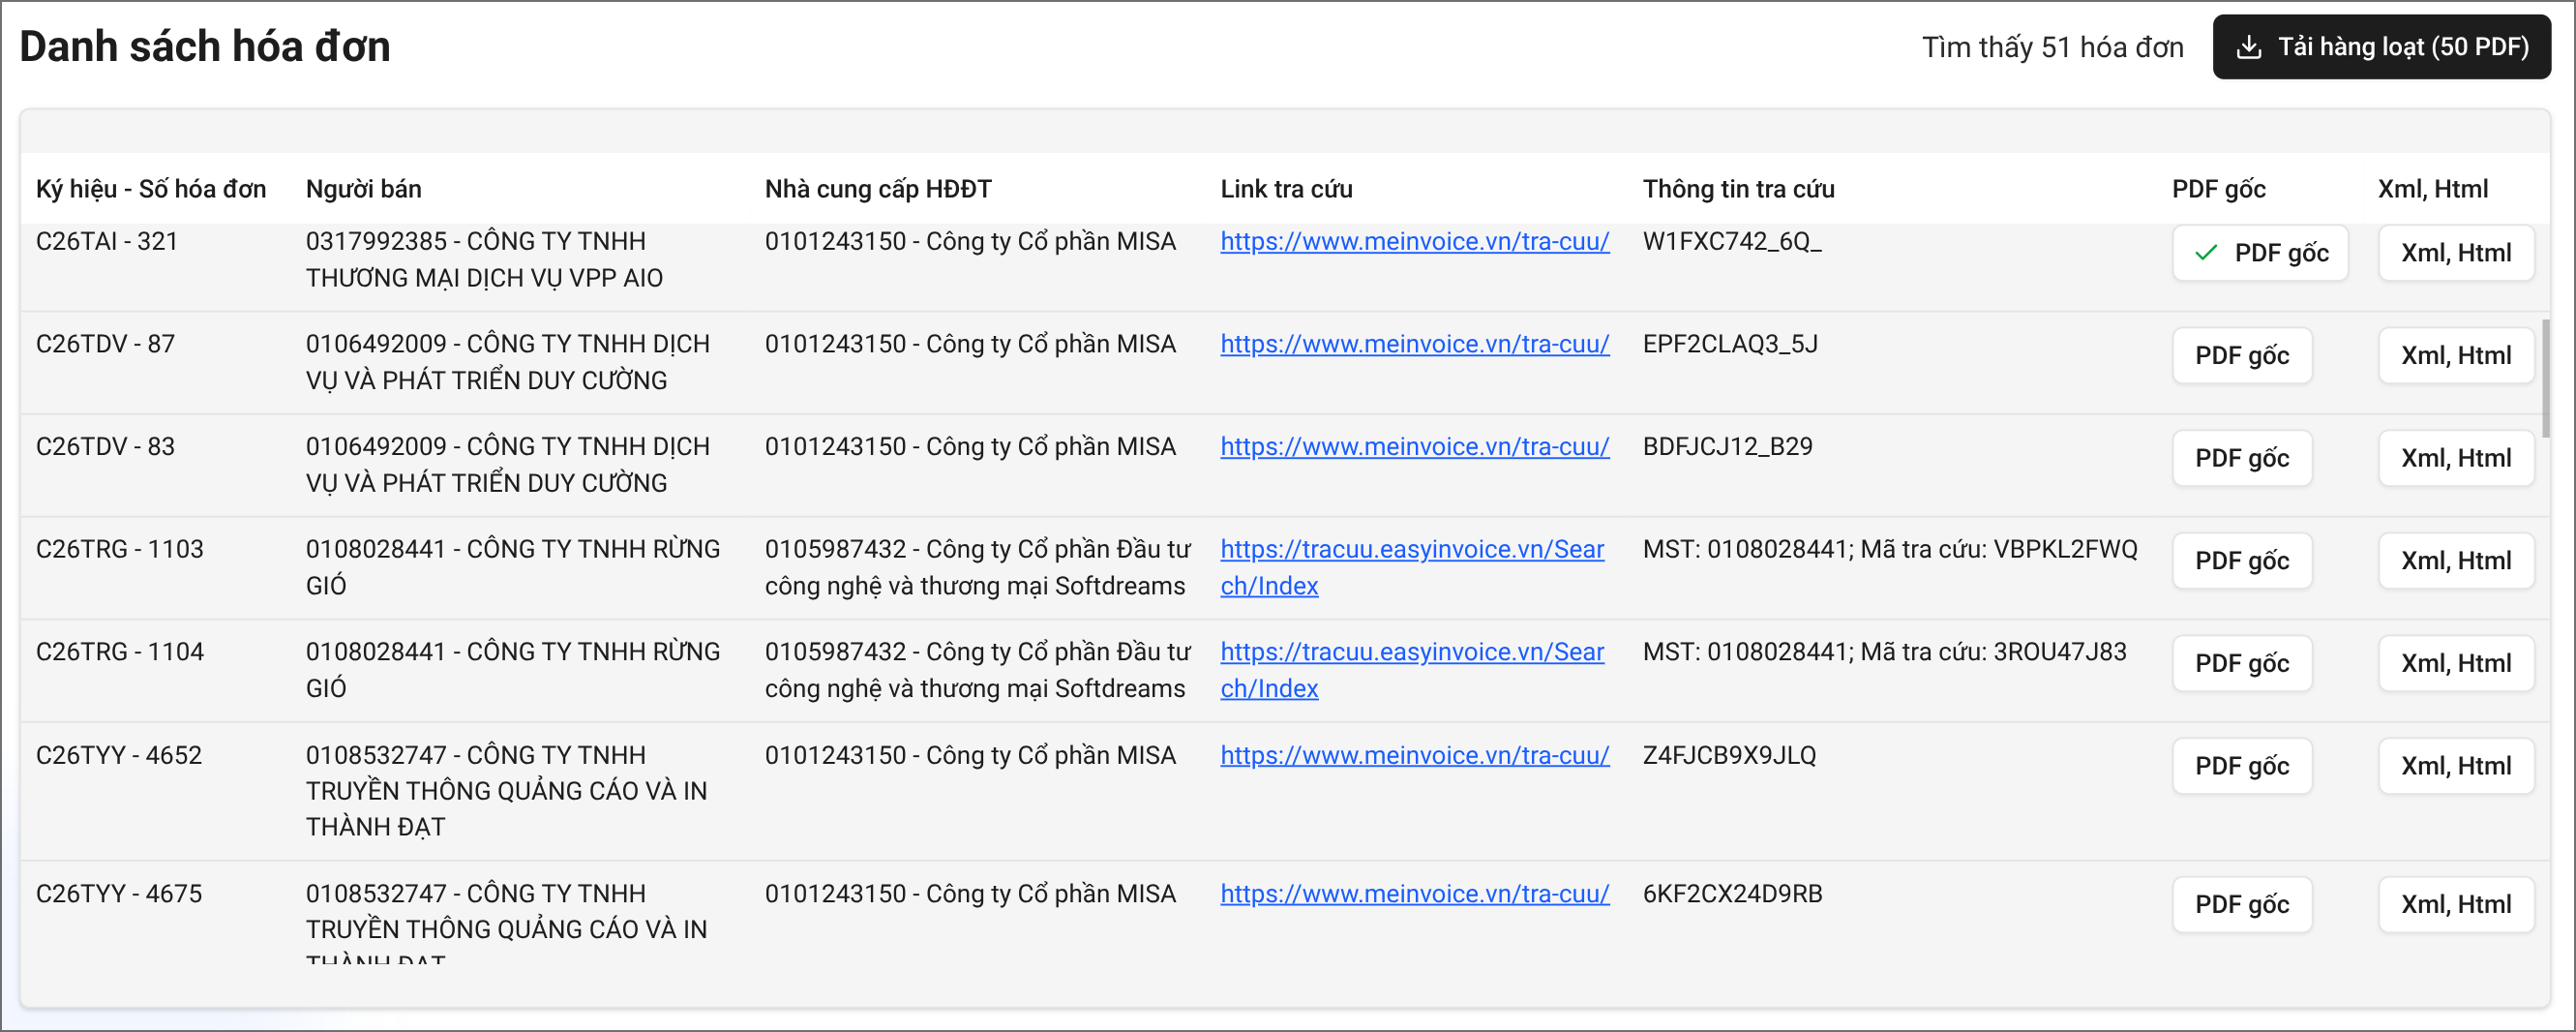
Task: Open meinvoice lookup link for C26TAI - 321
Action: 1414,241
